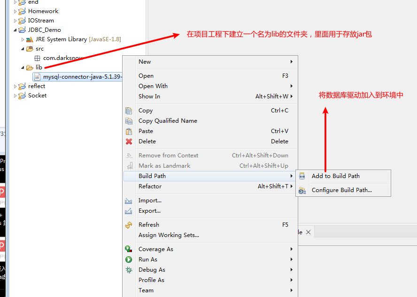Click the green Run As play icon
This screenshot has width=417, height=297.
(x=129, y=260)
